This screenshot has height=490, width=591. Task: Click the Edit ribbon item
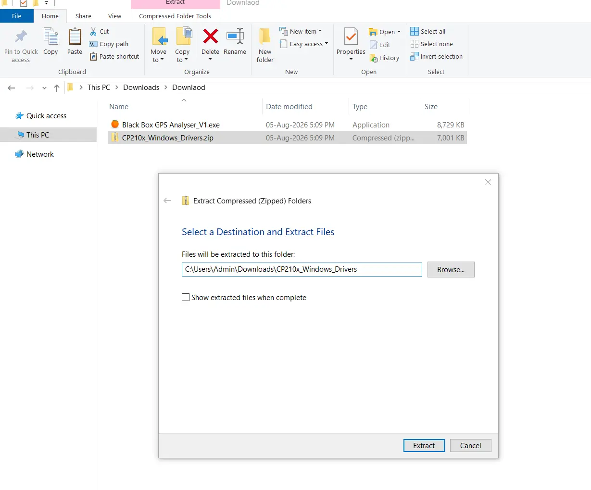[380, 45]
